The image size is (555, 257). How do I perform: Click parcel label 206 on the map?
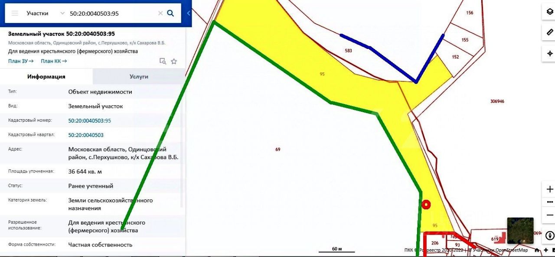pos(435,243)
